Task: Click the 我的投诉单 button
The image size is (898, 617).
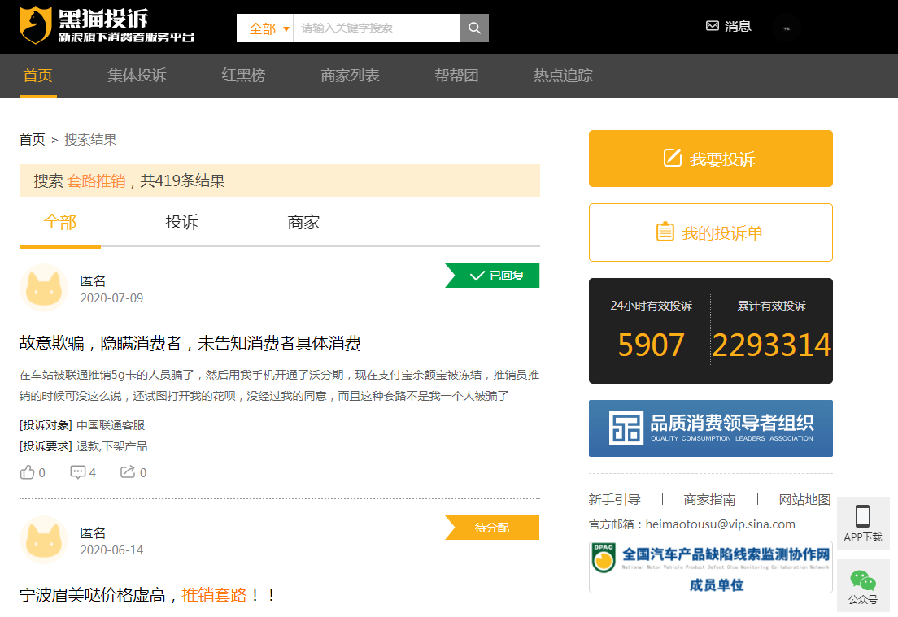Action: click(x=711, y=232)
